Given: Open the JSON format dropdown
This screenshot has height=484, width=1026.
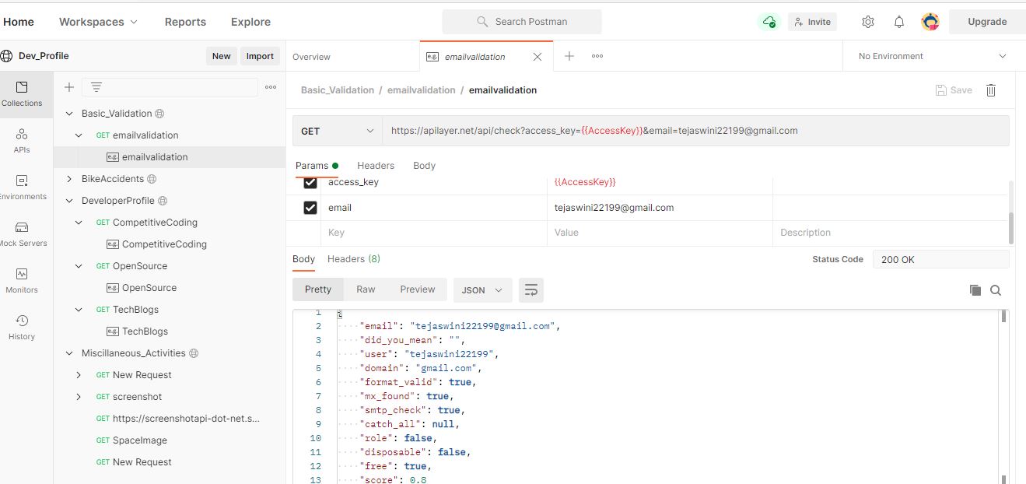Looking at the screenshot, I should click(483, 289).
